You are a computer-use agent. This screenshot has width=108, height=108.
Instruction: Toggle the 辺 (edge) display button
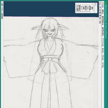pos(100,10)
